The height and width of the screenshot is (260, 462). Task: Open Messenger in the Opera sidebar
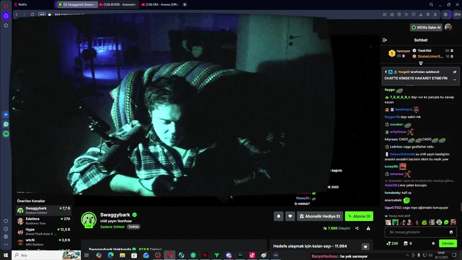pyautogui.click(x=6, y=114)
